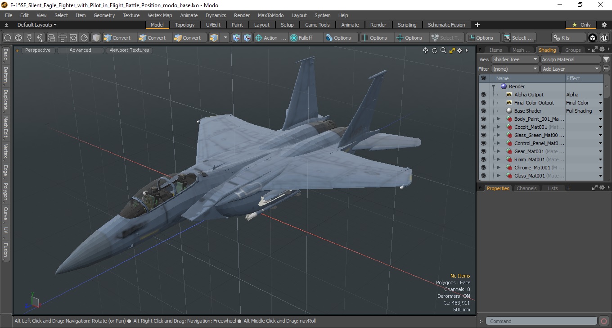Open the dropdown arrow beside convert cube
This screenshot has width=612, height=328.
coord(226,38)
